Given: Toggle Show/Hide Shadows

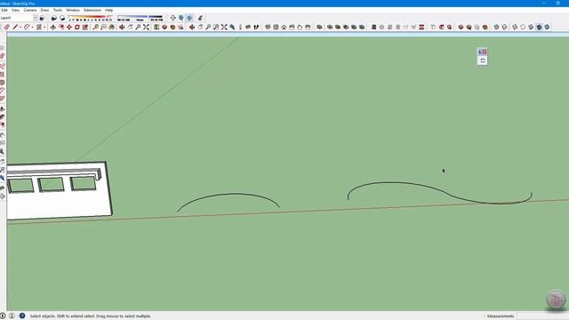Looking at the screenshot, I should coord(62,18).
